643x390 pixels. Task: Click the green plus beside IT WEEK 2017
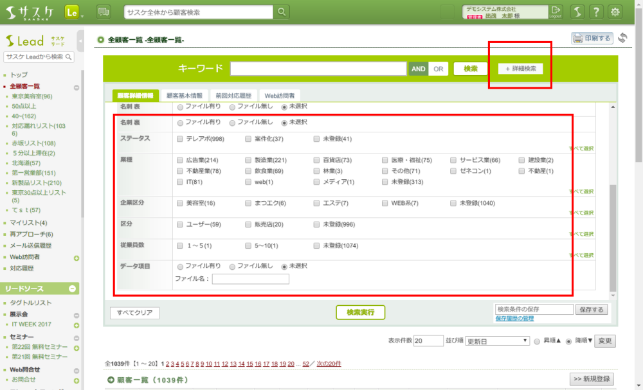(77, 326)
